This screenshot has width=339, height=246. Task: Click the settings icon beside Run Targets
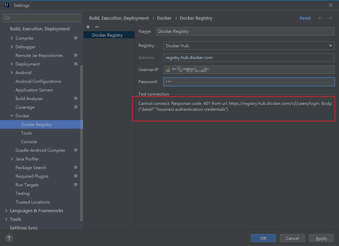(76, 185)
